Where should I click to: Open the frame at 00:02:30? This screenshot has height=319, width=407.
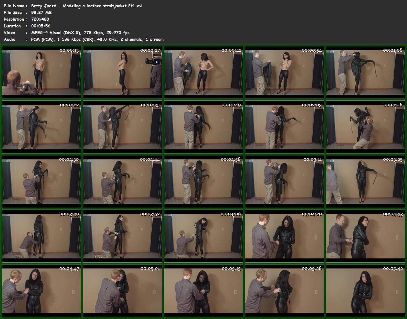point(41,182)
